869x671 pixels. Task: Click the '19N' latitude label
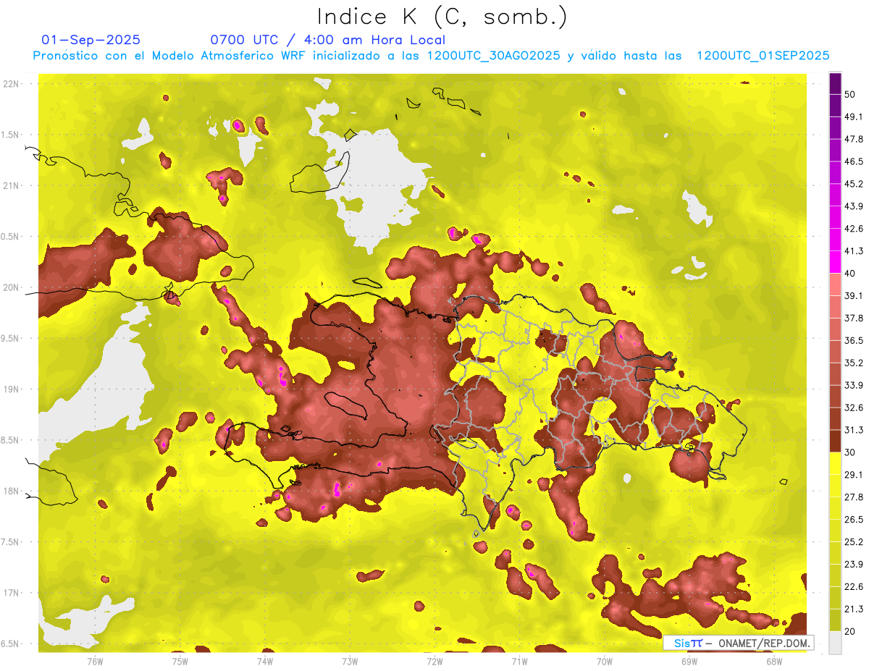(11, 389)
